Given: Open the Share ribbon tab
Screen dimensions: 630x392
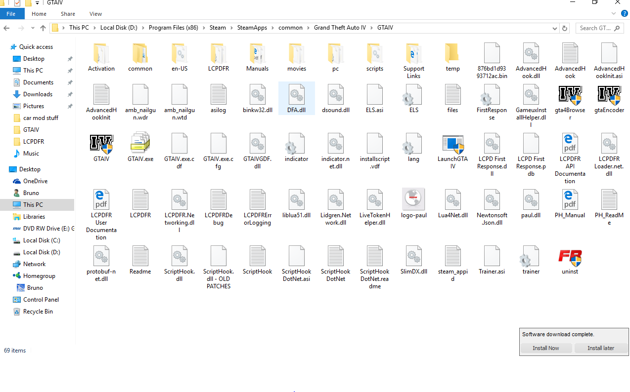Looking at the screenshot, I should coord(68,14).
